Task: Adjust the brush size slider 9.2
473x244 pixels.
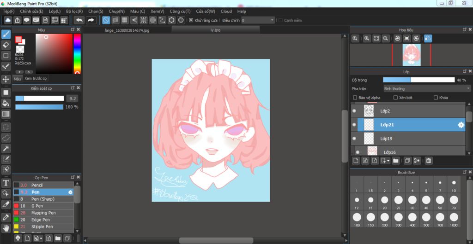Action: (40, 98)
